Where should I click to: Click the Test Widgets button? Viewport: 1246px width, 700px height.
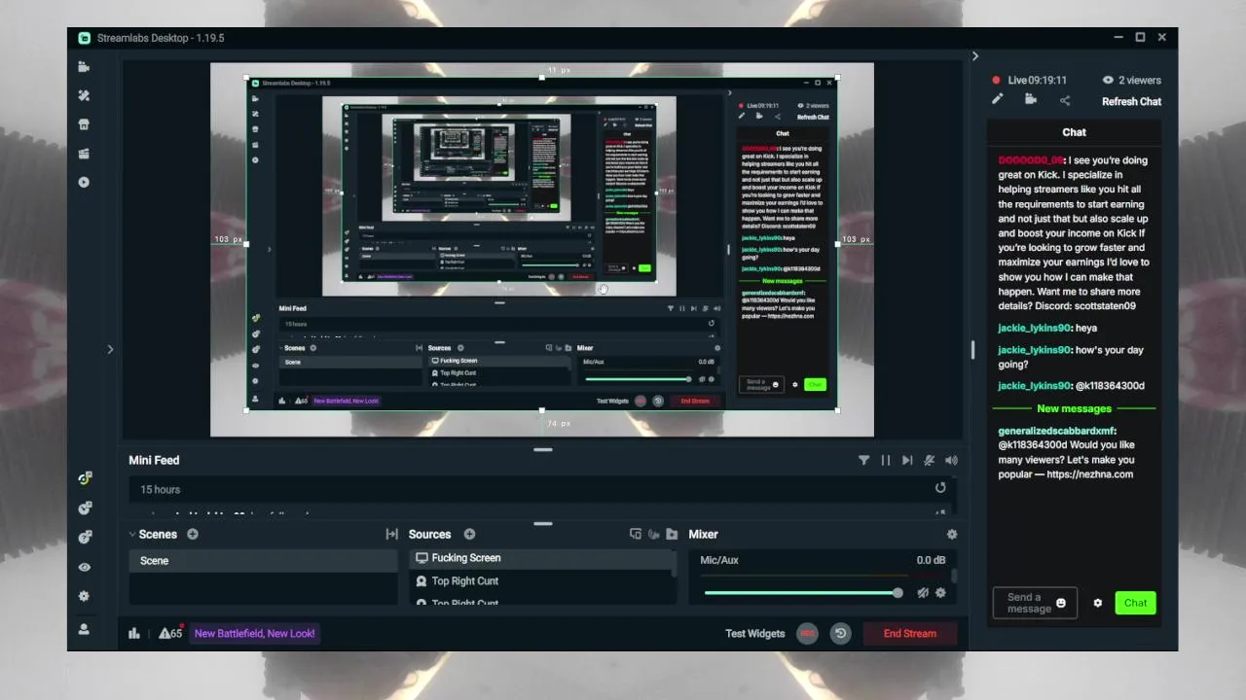[754, 634]
